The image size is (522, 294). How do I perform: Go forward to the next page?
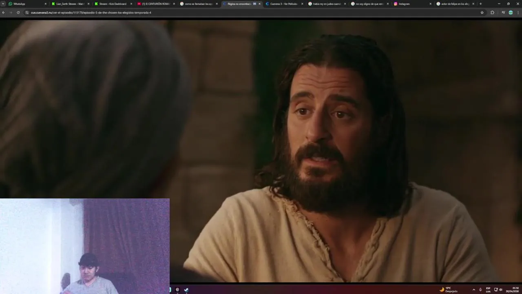11,13
